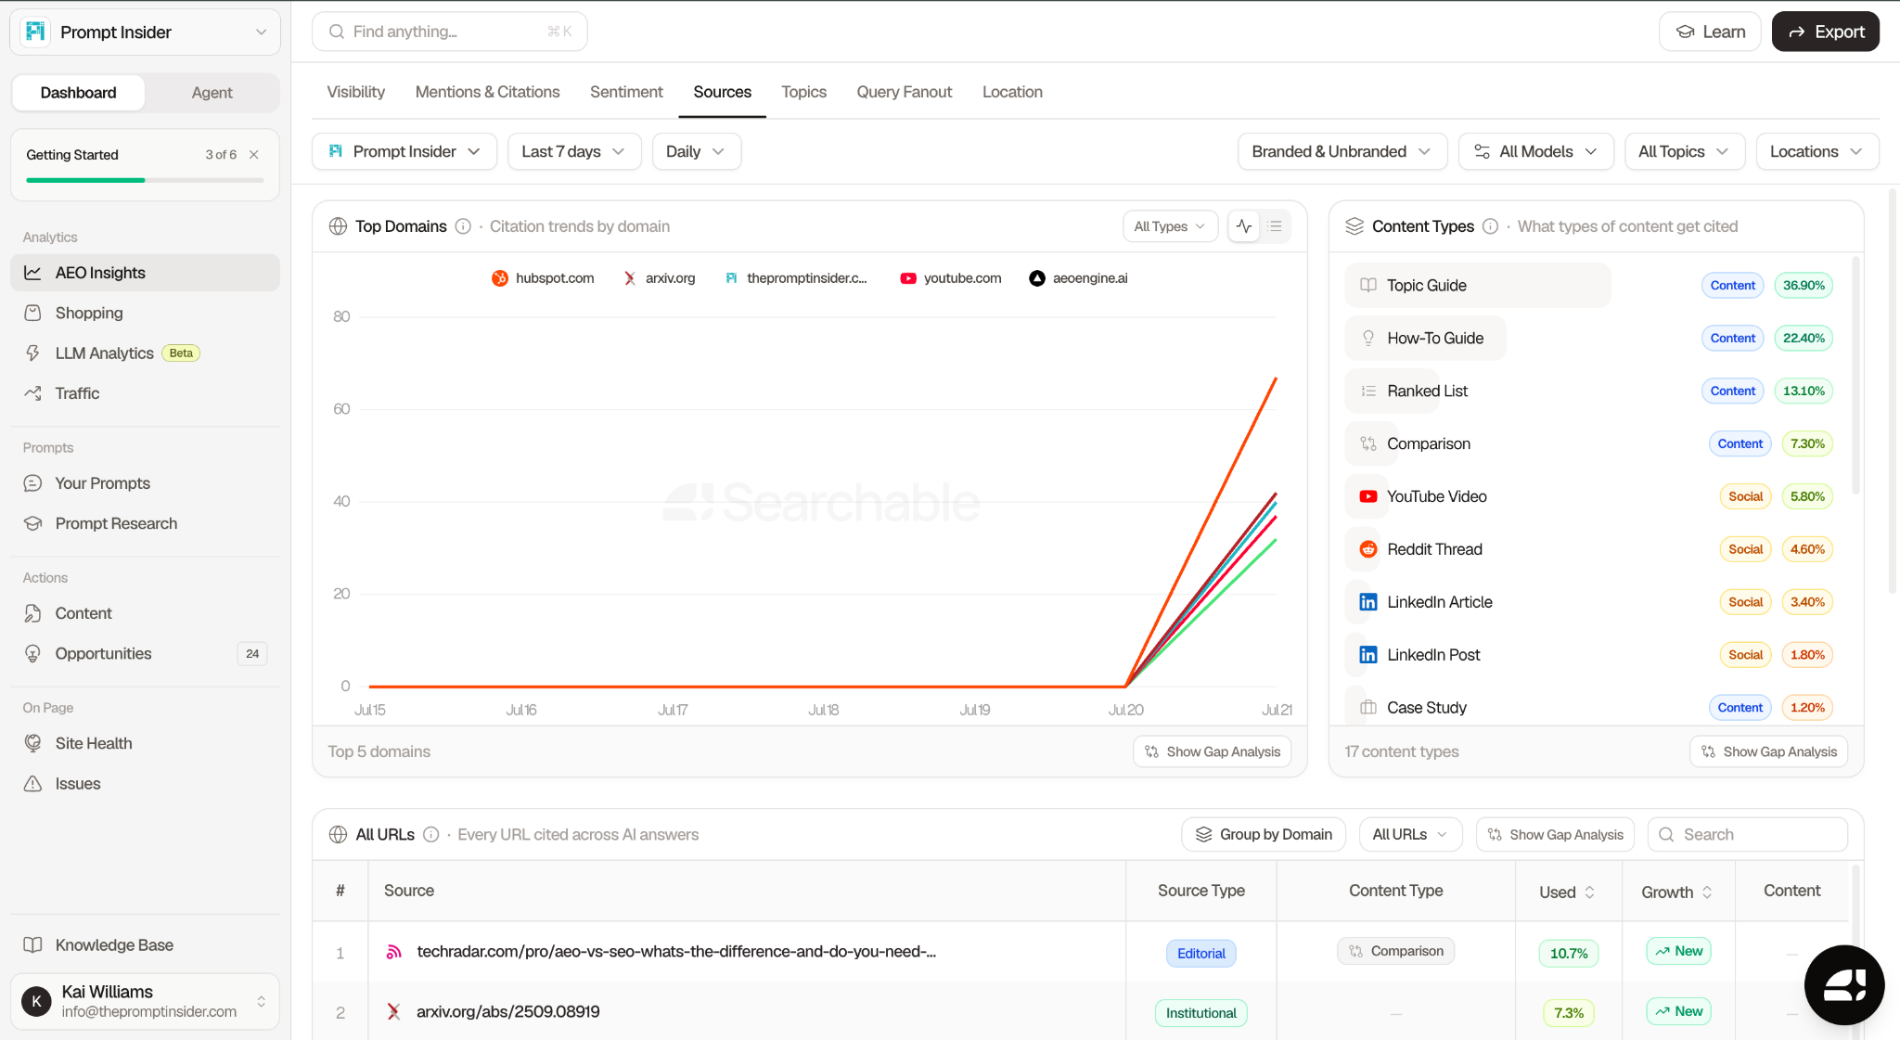This screenshot has width=1900, height=1040.
Task: Switch to Mentions & Citations tab
Action: pos(487,92)
